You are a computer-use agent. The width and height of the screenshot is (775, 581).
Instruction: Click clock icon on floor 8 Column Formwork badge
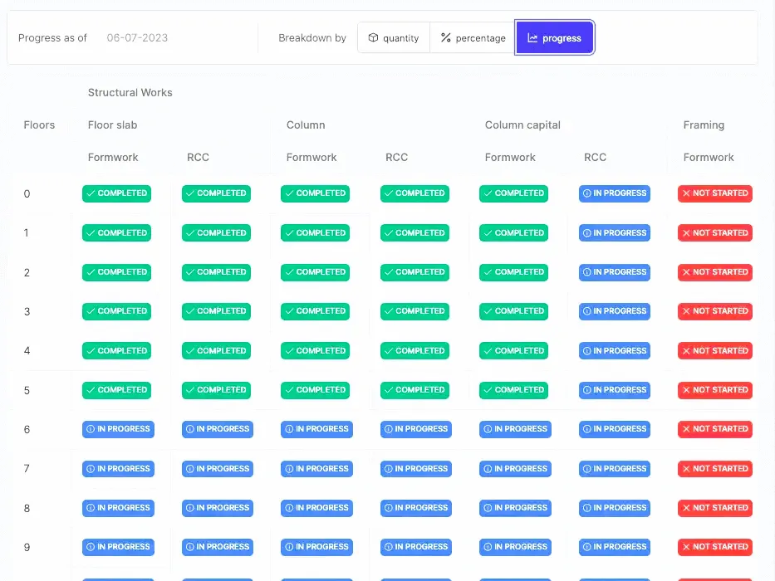point(290,508)
